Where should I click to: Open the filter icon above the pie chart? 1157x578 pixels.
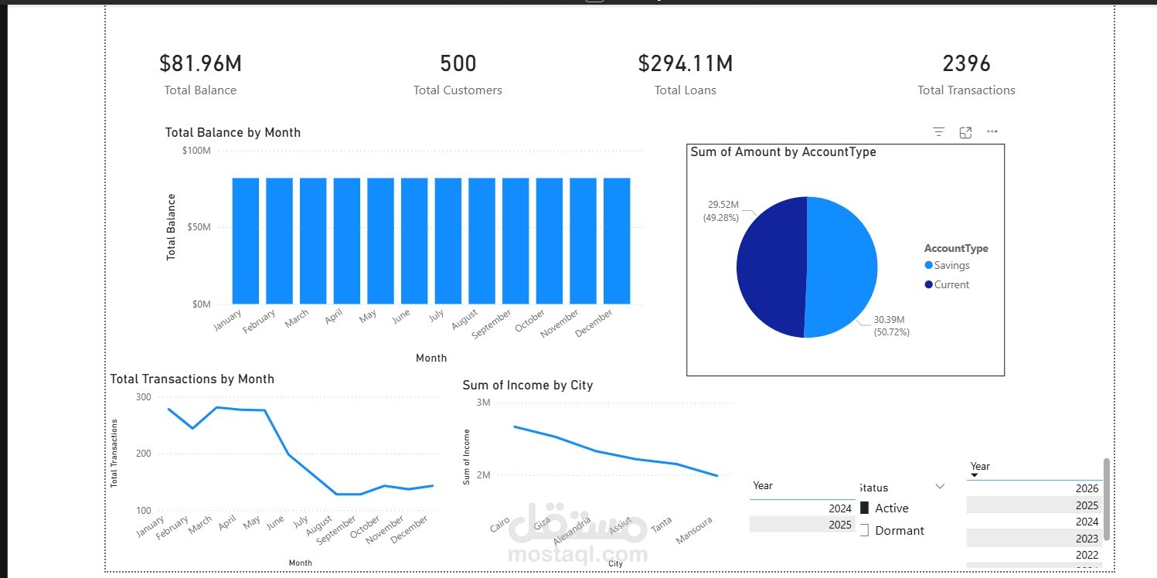tap(939, 132)
